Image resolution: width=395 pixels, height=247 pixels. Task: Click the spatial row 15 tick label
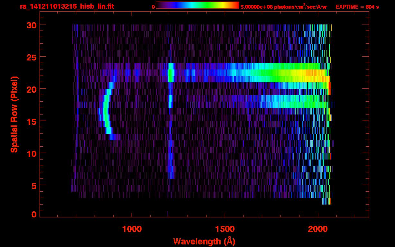tap(32, 121)
